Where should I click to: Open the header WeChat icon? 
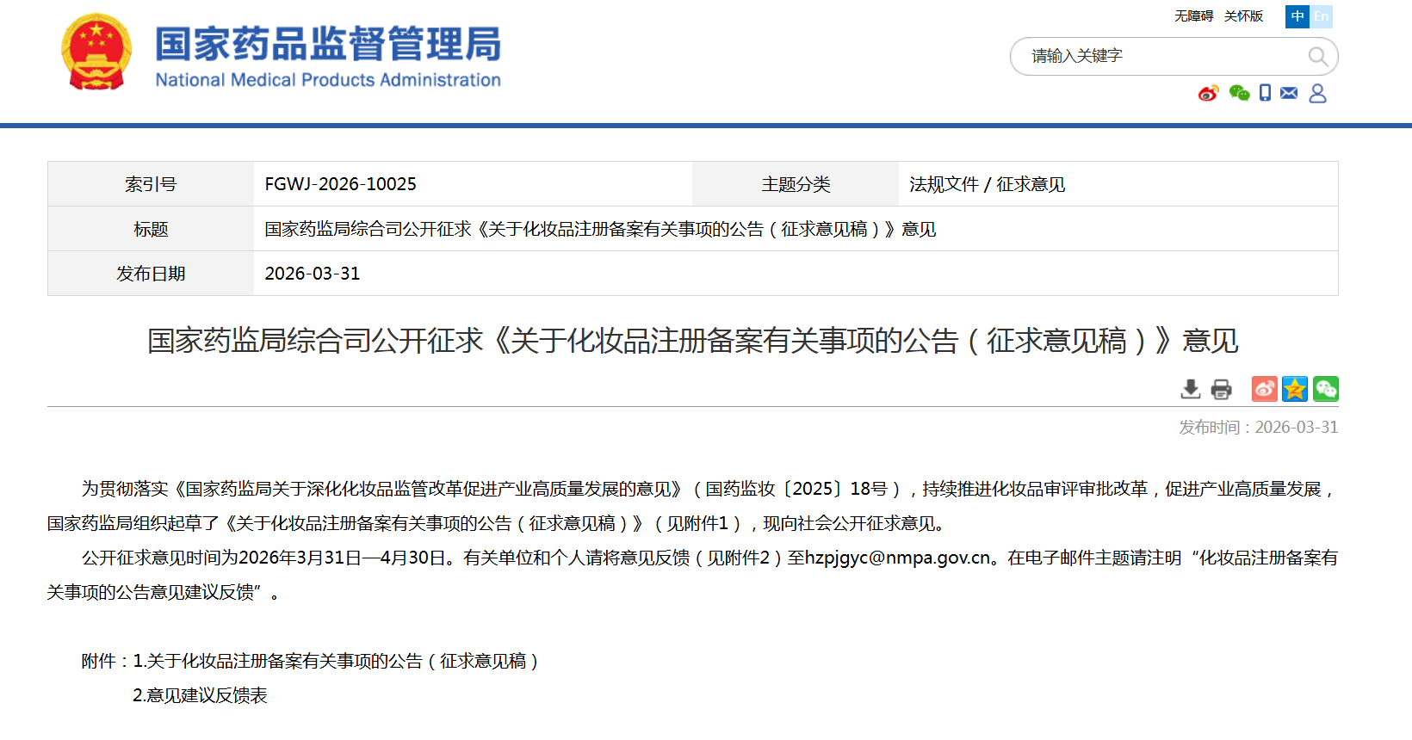(1239, 93)
